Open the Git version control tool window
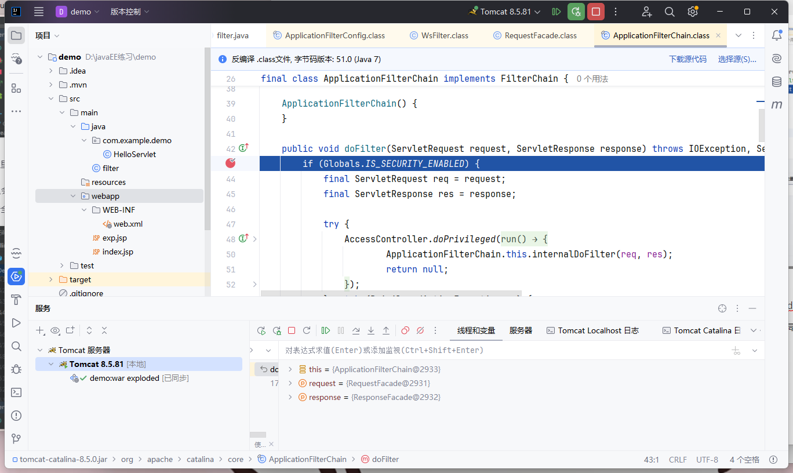The image size is (793, 473). pyautogui.click(x=16, y=439)
